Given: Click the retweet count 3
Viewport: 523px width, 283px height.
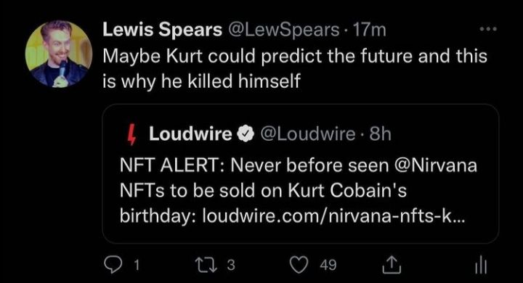Looking at the screenshot, I should coord(231,266).
